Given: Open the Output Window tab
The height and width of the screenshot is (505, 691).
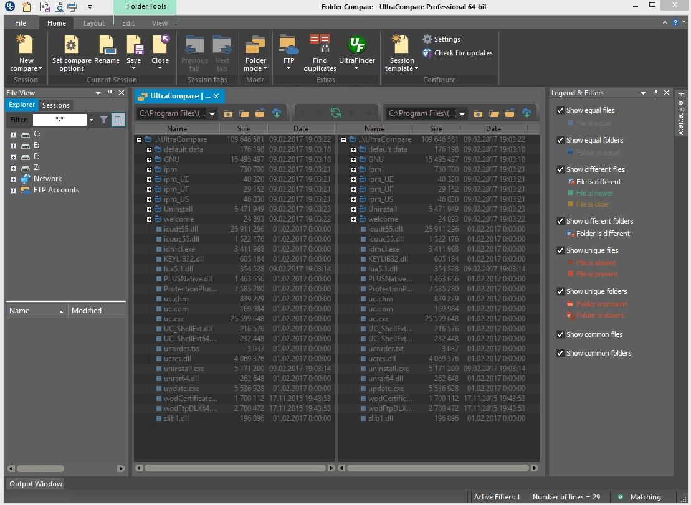Looking at the screenshot, I should [x=36, y=484].
